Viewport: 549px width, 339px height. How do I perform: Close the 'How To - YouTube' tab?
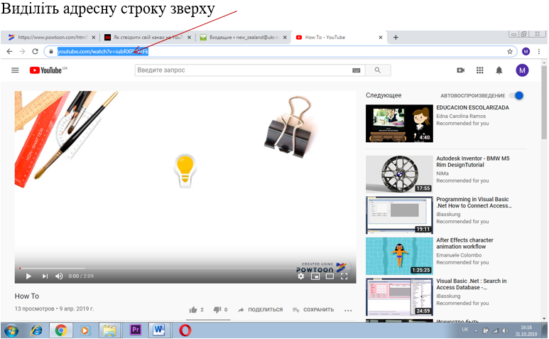[x=381, y=37]
